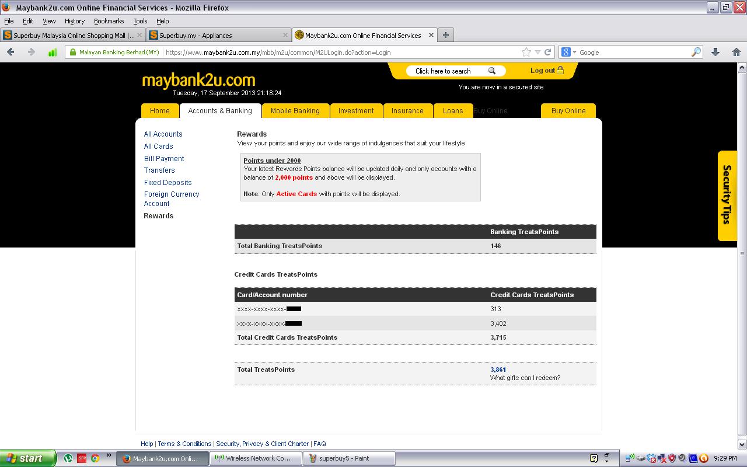Image resolution: width=747 pixels, height=467 pixels.
Task: Click the browser forward arrow
Action: tap(31, 52)
